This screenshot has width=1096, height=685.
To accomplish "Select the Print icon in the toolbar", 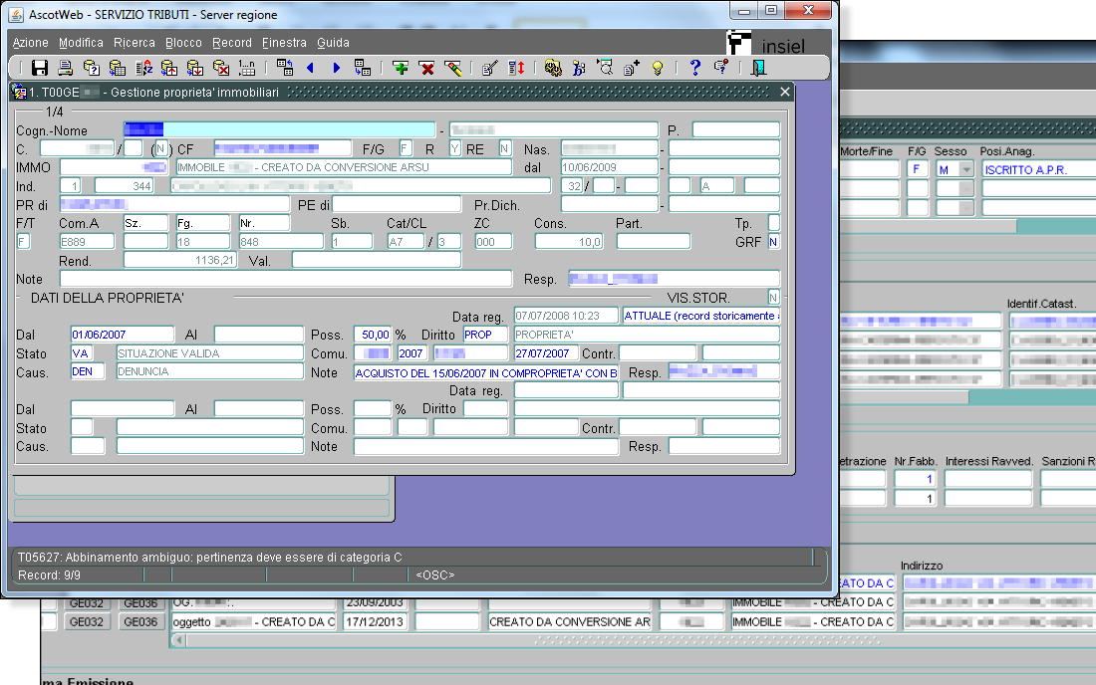I will tap(67, 68).
